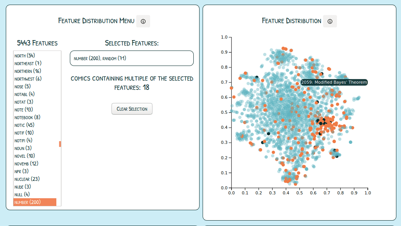Deselect the highlighted NUMBER (200) feature
The height and width of the screenshot is (226, 401).
pyautogui.click(x=34, y=202)
